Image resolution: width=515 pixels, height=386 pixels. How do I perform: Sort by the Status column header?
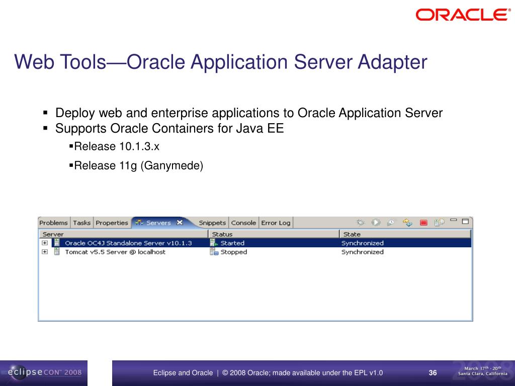pyautogui.click(x=274, y=234)
